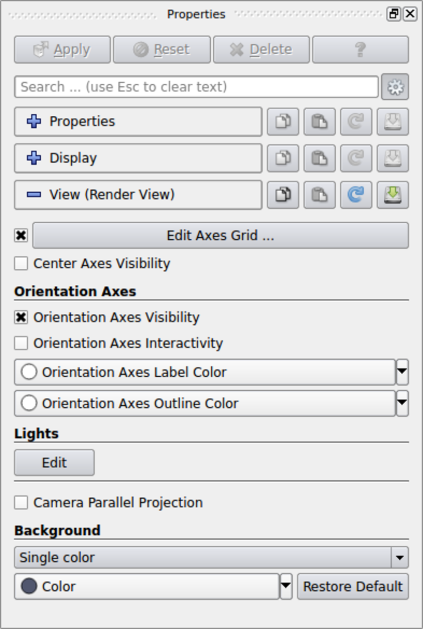Focus the properties search field

click(x=196, y=87)
